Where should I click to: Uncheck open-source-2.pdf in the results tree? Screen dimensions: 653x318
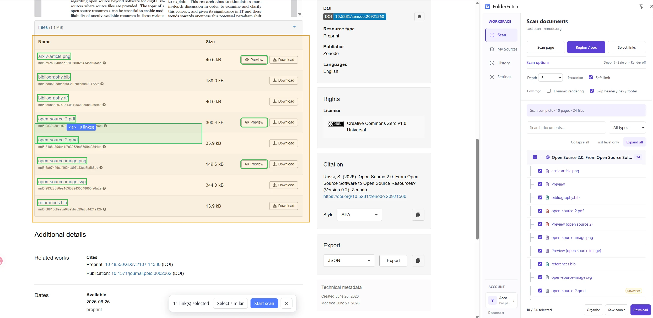540,211
